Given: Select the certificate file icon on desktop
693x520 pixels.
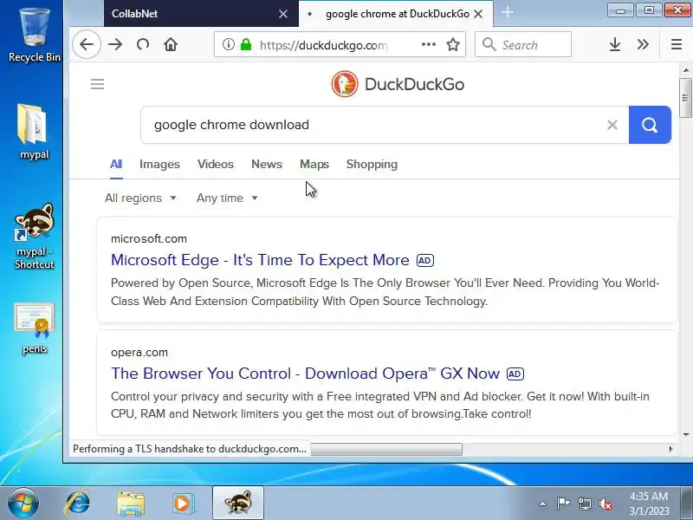Looking at the screenshot, I should [34, 328].
